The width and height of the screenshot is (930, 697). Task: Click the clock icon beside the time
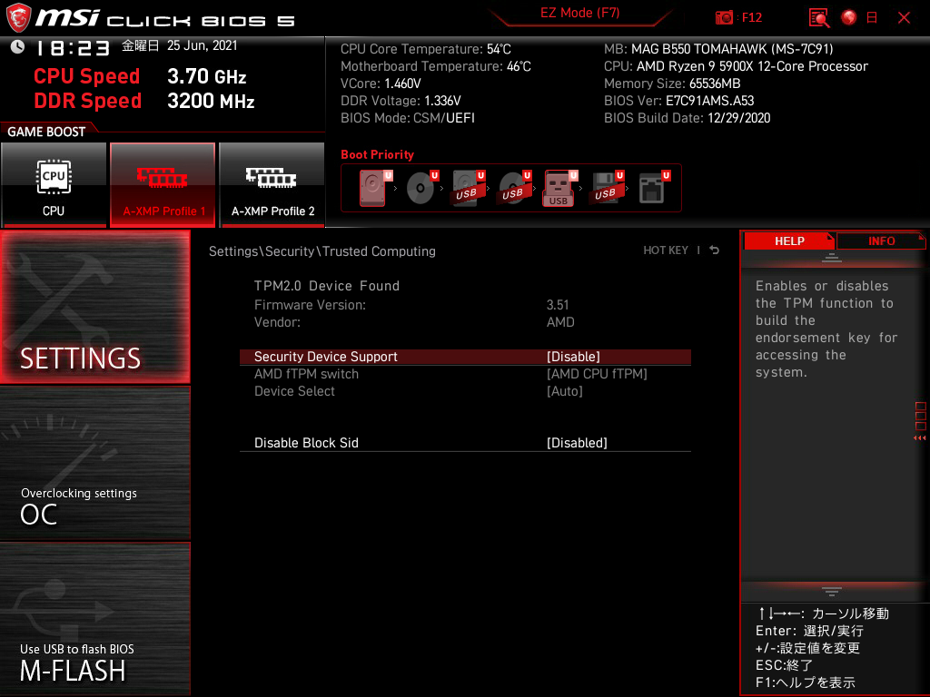point(17,46)
